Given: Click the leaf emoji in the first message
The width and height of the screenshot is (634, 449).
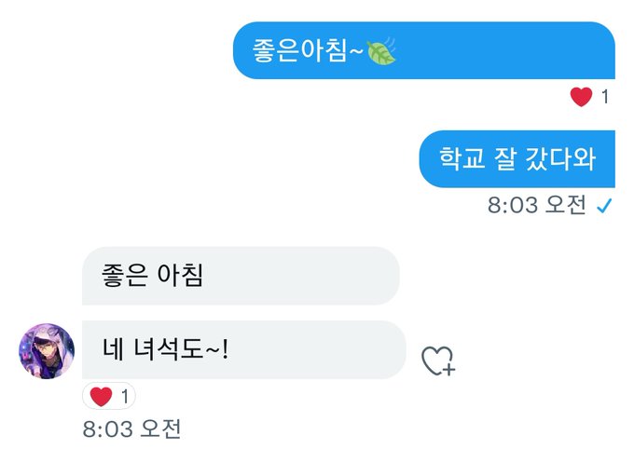Looking at the screenshot, I should pos(381,51).
